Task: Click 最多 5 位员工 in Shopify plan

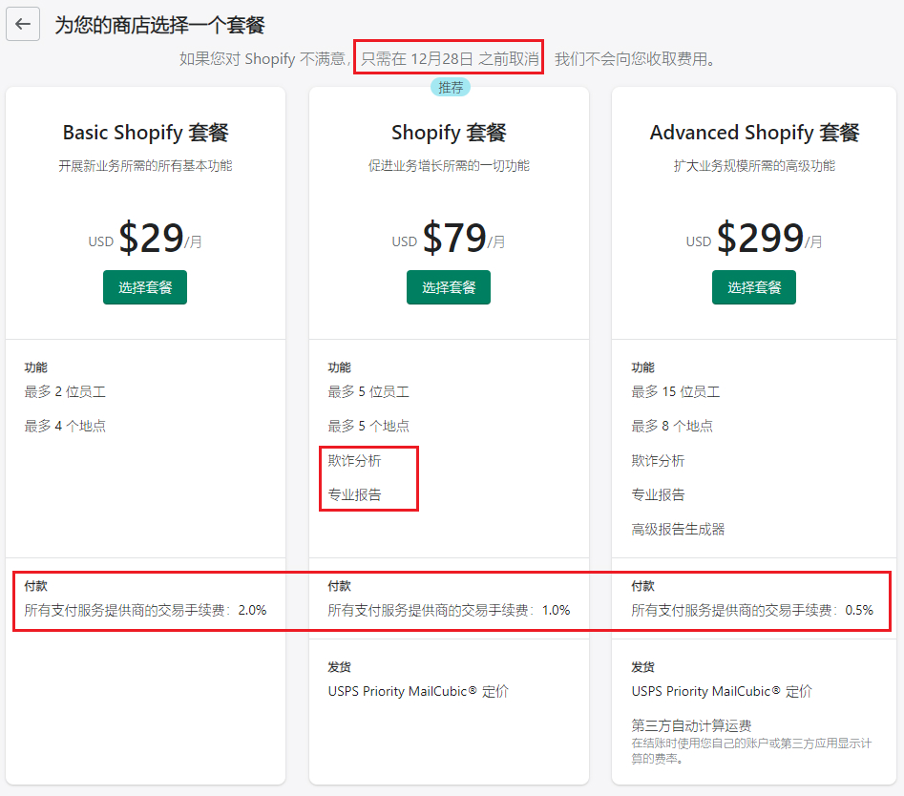Action: pyautogui.click(x=368, y=392)
